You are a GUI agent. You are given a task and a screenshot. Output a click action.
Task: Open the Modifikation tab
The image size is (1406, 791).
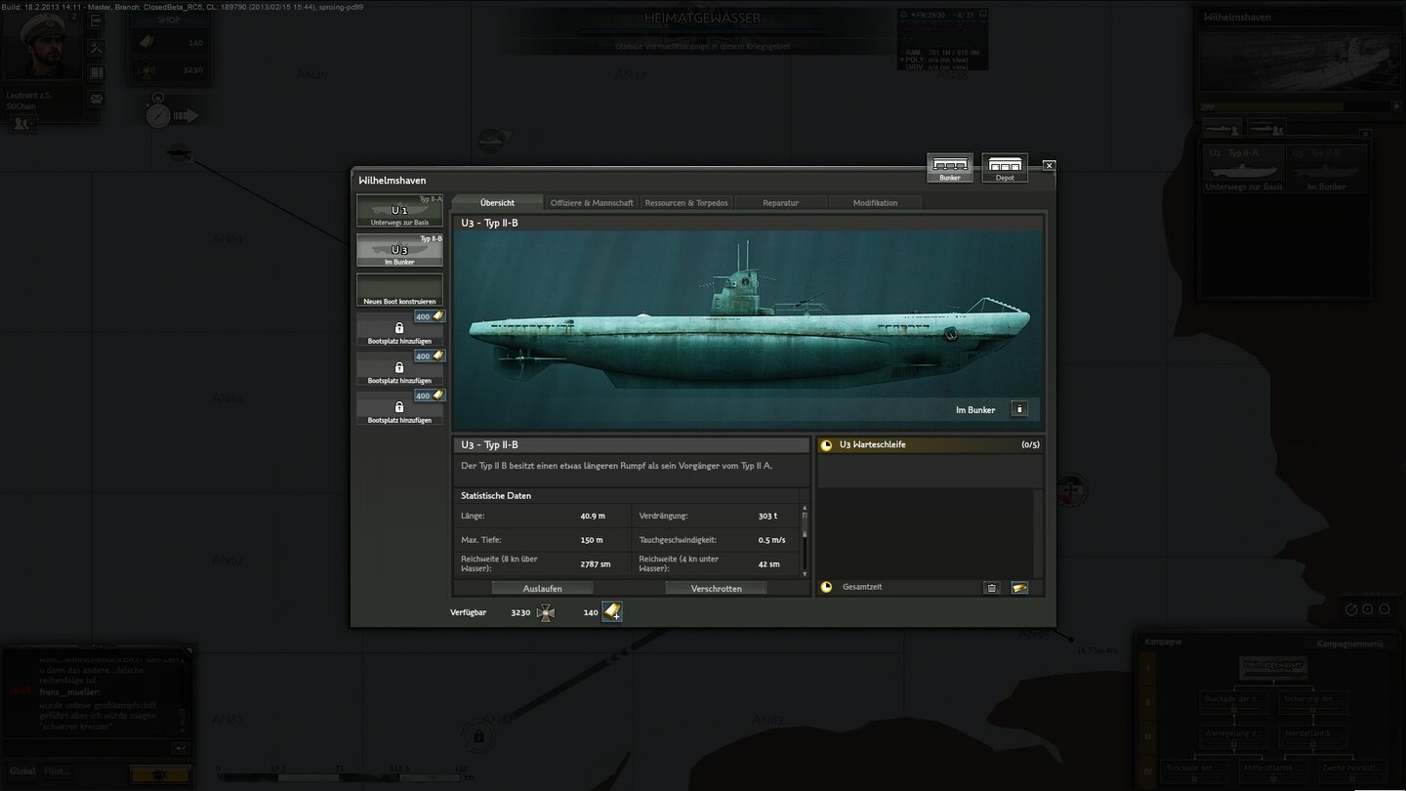875,202
